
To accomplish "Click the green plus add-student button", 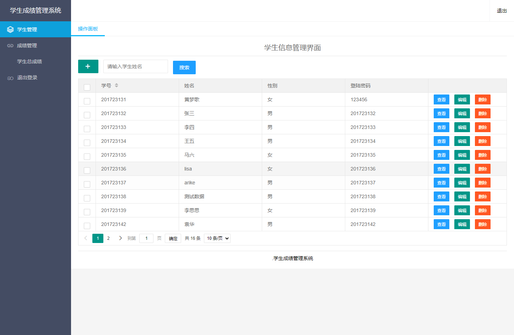I will point(88,66).
